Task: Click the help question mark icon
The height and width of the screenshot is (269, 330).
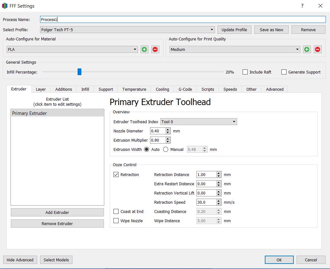Action: pyautogui.click(x=302, y=6)
